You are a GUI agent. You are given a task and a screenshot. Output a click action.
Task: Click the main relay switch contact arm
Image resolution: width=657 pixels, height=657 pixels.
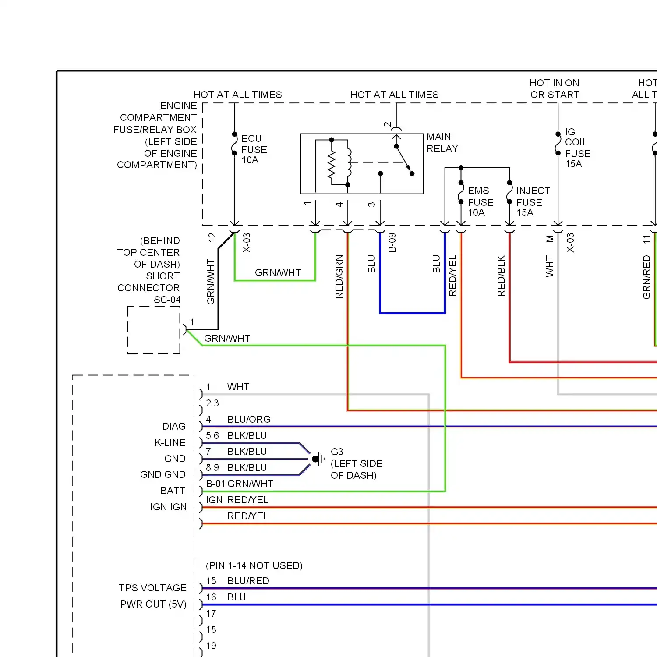tap(403, 159)
